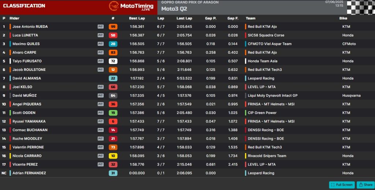The height and width of the screenshot is (190, 375).
Task: Click the Rider column header
Action: click(14, 18)
